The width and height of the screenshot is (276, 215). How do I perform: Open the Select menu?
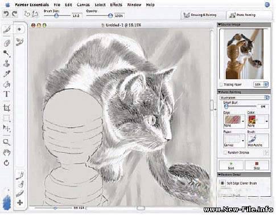[x=100, y=5]
